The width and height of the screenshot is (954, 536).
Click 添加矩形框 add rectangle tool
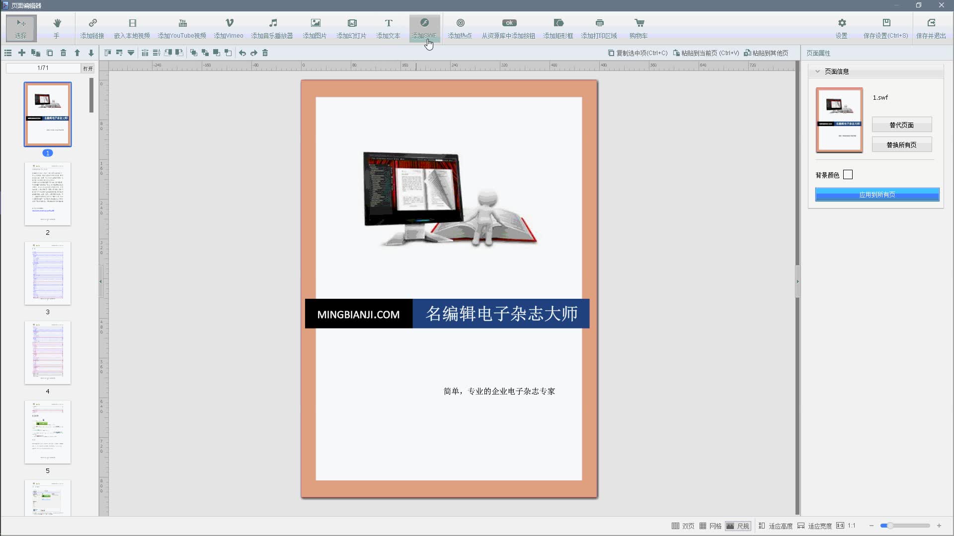[x=558, y=28]
